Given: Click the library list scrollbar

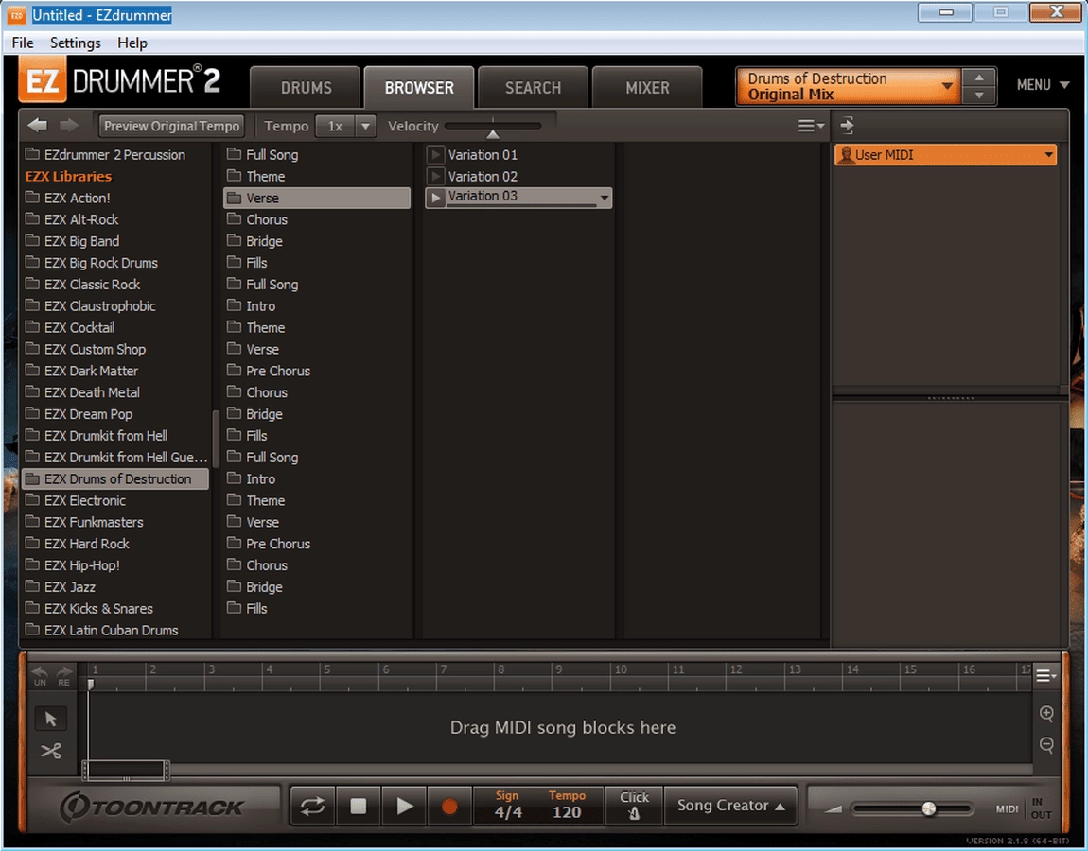Looking at the screenshot, I should click(x=215, y=439).
